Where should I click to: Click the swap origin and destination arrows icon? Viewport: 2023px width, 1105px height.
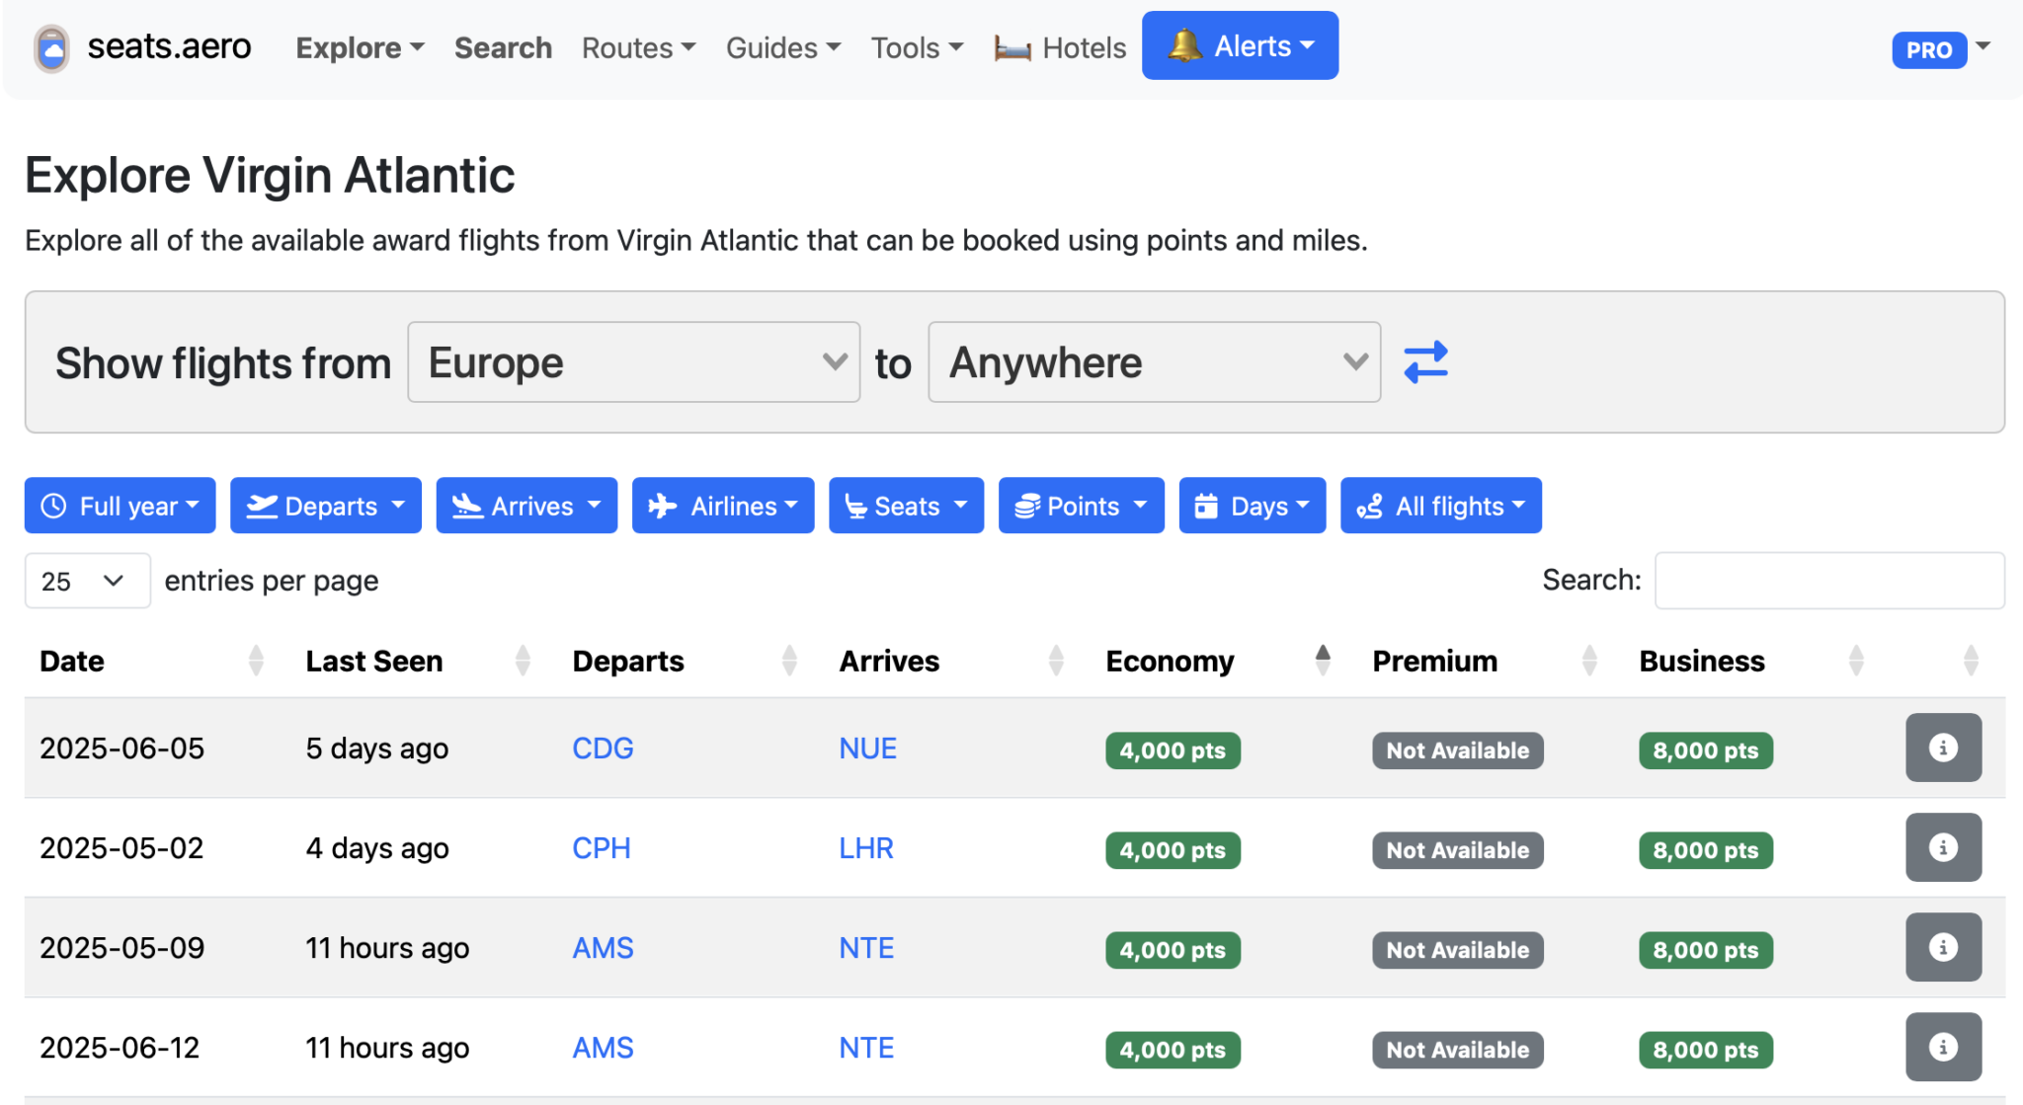point(1425,361)
